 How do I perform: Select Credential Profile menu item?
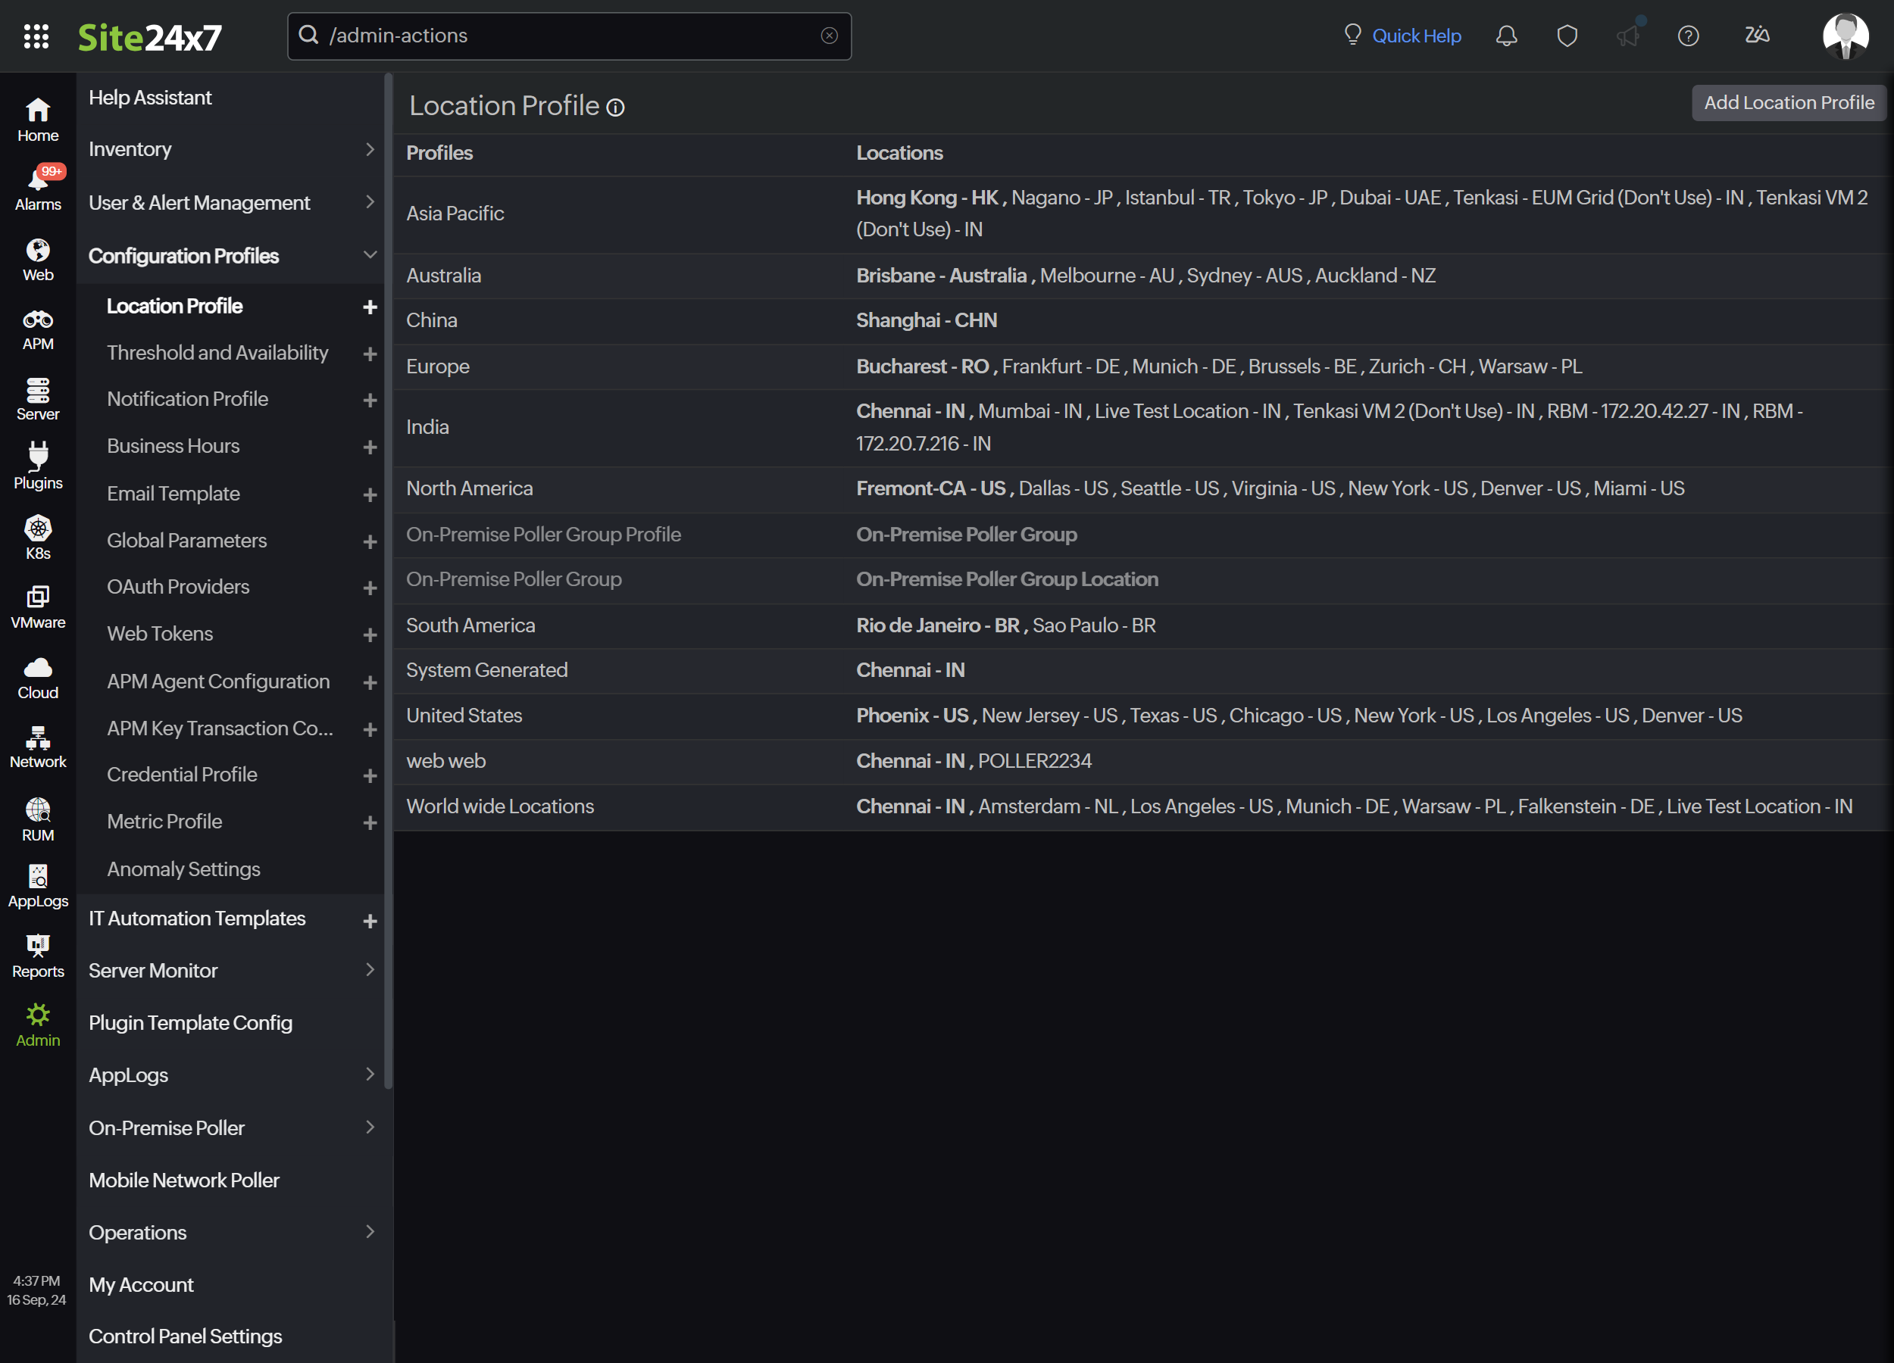click(x=181, y=775)
